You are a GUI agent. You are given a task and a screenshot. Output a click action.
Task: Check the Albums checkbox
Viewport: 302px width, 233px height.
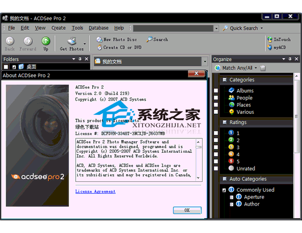216,91
